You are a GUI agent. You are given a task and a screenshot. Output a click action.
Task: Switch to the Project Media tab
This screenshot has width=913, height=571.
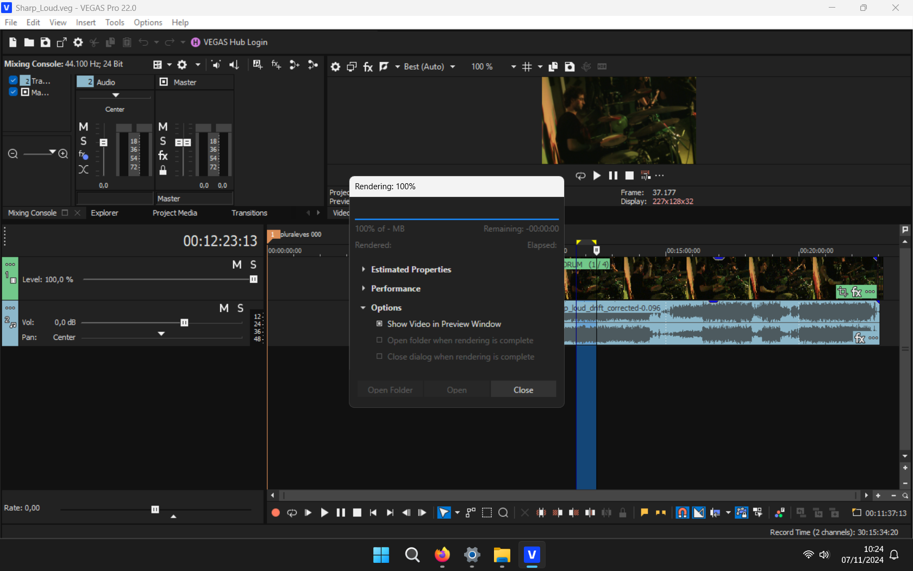[174, 213]
